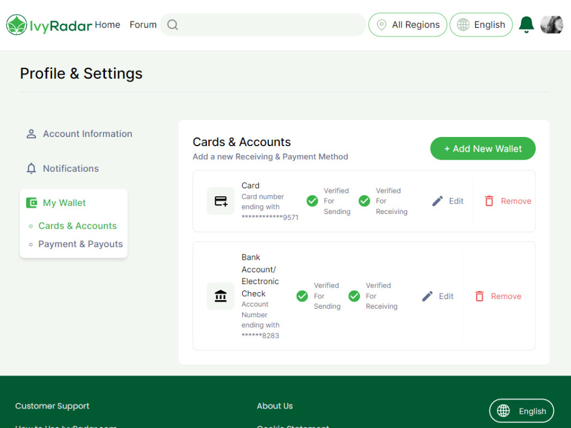
Task: Open the header English language selector
Action: pos(481,25)
